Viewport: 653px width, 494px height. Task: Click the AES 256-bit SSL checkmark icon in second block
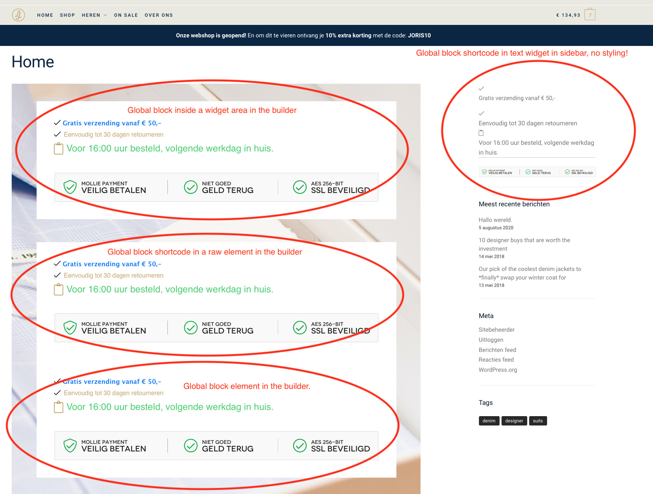point(300,327)
